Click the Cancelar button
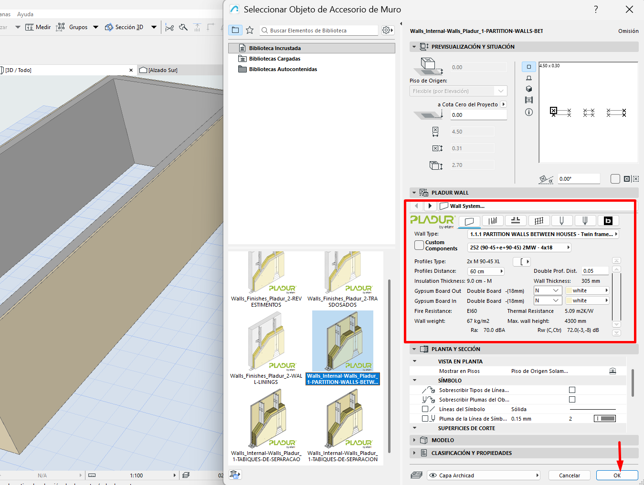644x485 pixels. click(x=569, y=475)
